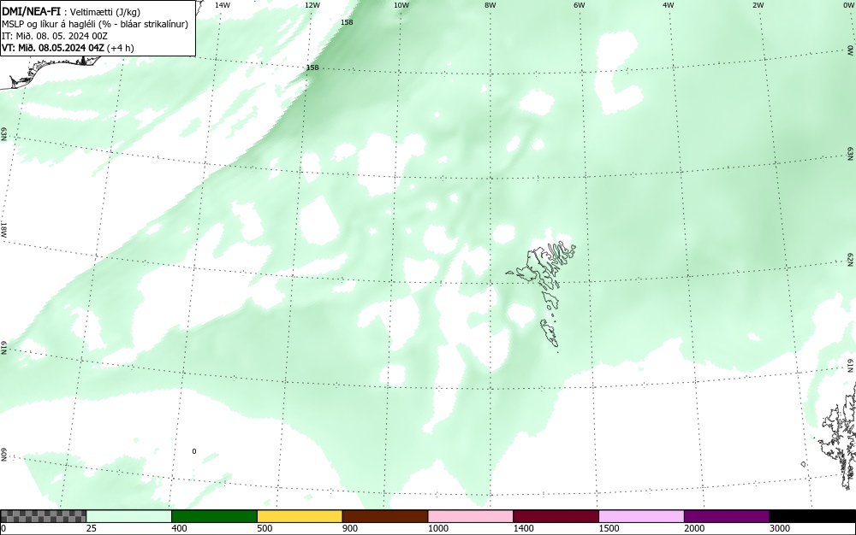The image size is (856, 535).
Task: Click the VT: Mið. 08.05.2024 04Z line
Action: click(53, 48)
